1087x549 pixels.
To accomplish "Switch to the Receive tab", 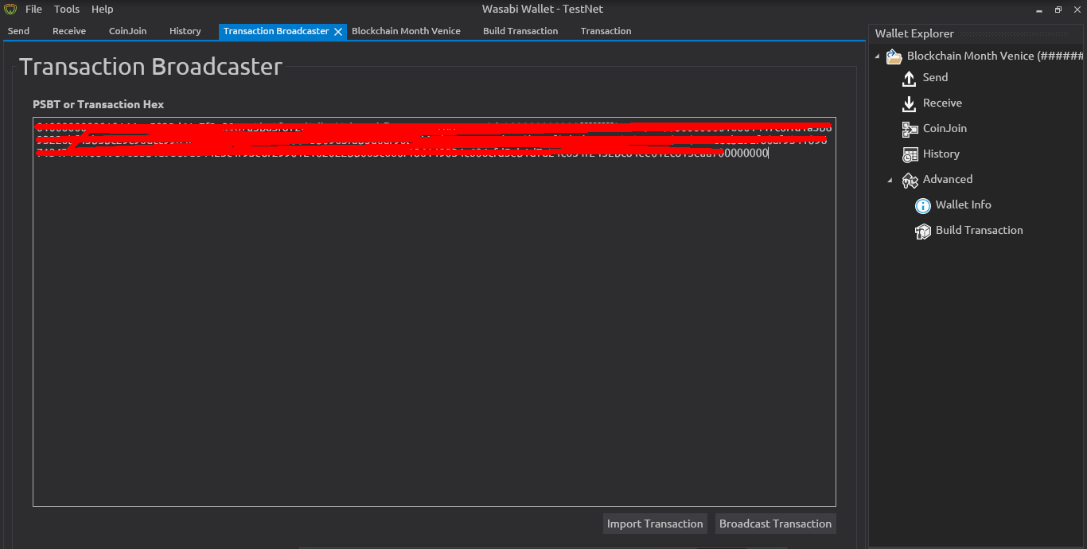I will pyautogui.click(x=69, y=31).
